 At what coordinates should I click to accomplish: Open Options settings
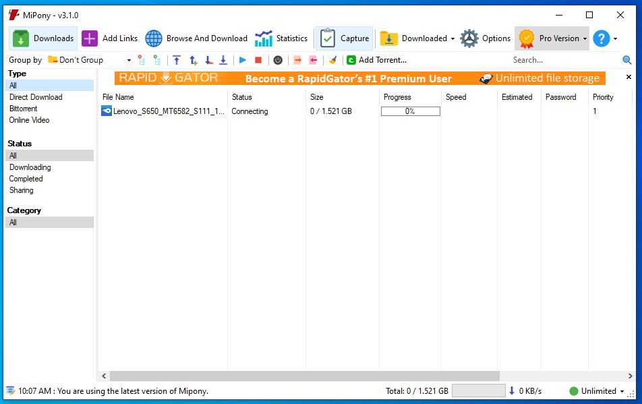click(485, 38)
